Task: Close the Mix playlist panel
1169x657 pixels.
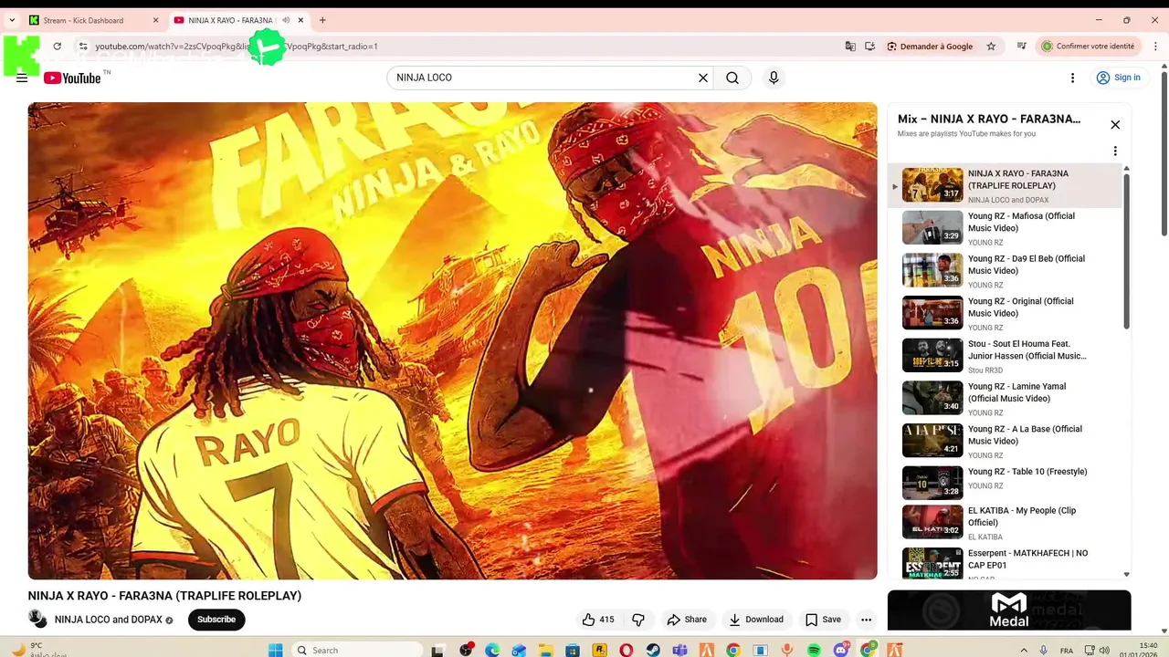Action: pyautogui.click(x=1115, y=125)
